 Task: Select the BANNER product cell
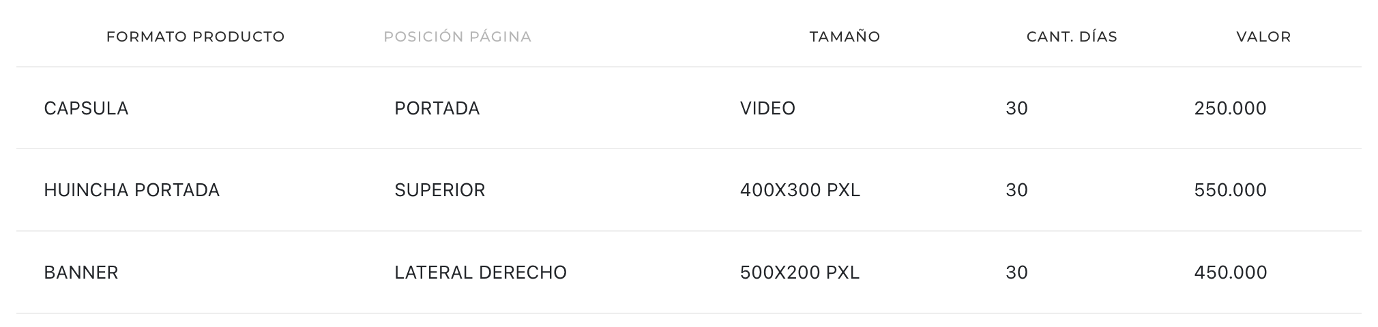(81, 272)
